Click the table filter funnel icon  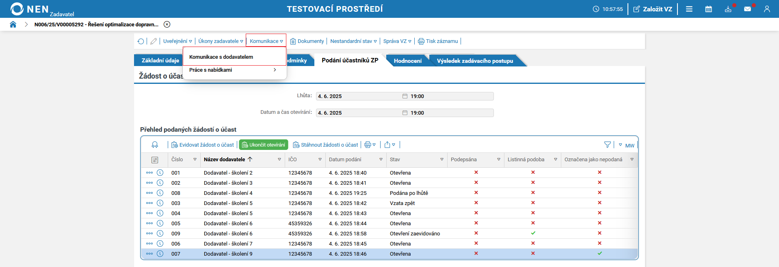pos(608,145)
